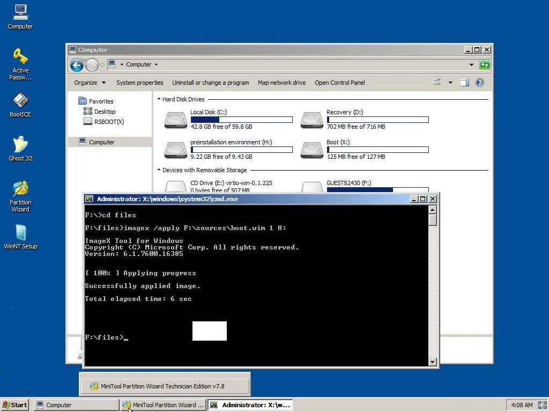Open the address bar history dropdown
Screen dimensions: 549x412
click(x=471, y=64)
